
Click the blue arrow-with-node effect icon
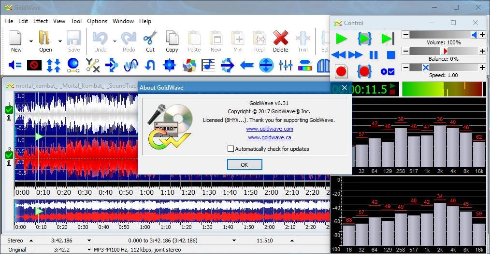(x=112, y=65)
